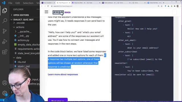
Task: Close the Dialect Bot browser tab
Action: point(160,3)
